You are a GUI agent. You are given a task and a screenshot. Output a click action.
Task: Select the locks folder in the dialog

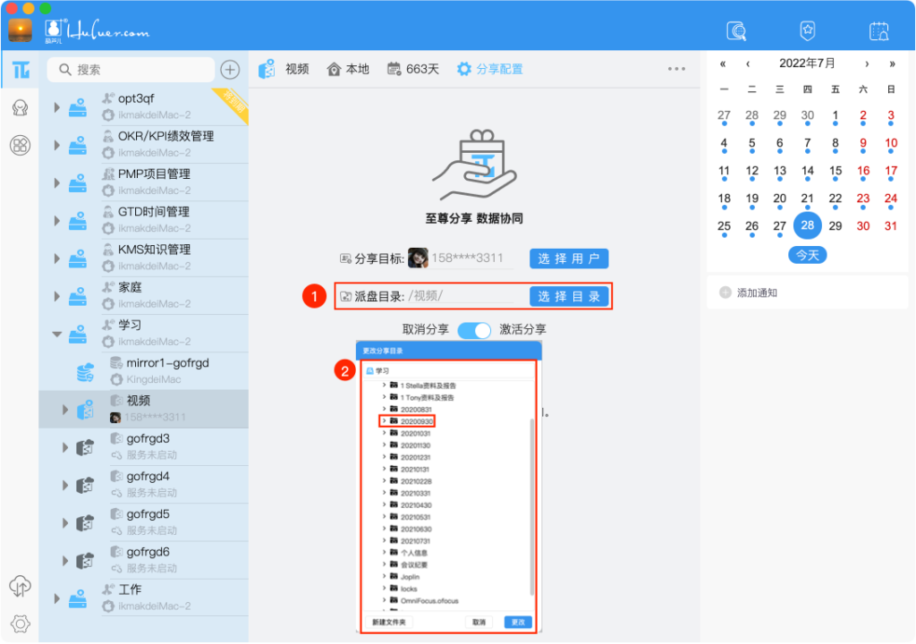pyautogui.click(x=409, y=589)
